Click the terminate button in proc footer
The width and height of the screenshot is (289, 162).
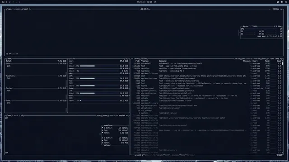(x=158, y=155)
